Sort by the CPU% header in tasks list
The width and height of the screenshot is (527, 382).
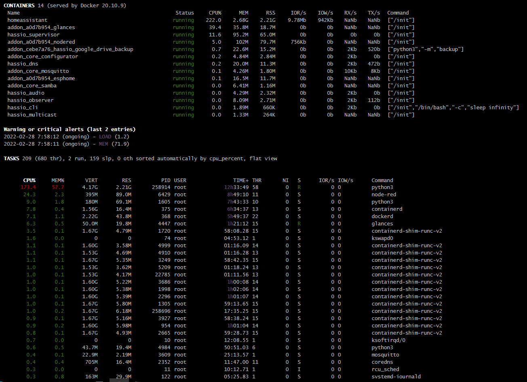click(29, 180)
